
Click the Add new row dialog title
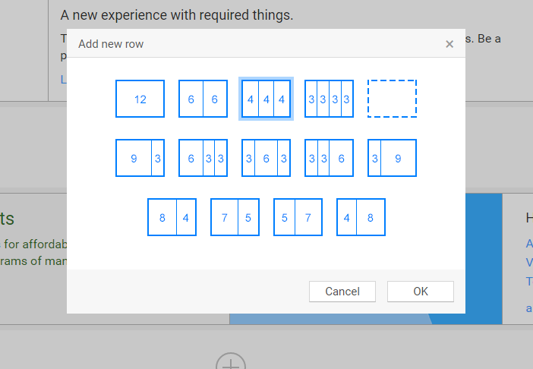tap(111, 44)
